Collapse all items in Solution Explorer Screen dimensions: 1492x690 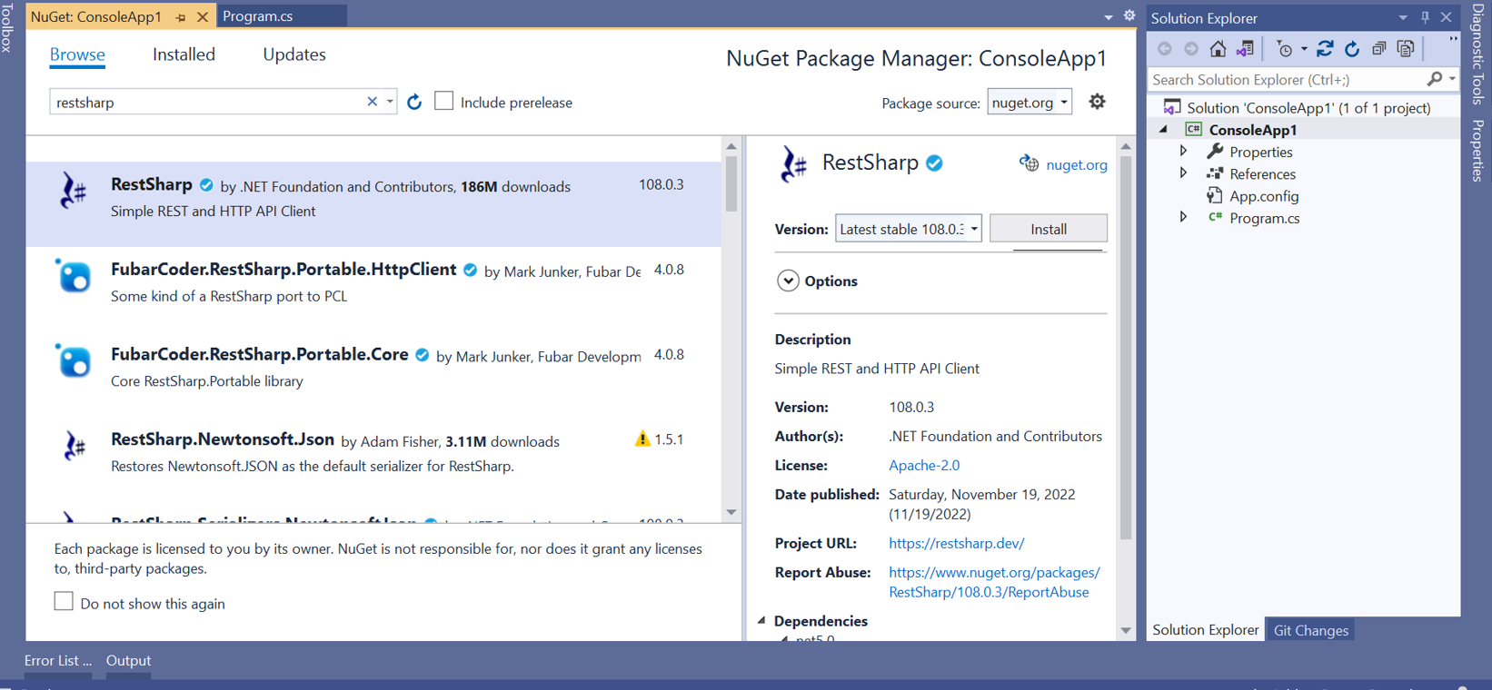[x=1378, y=49]
